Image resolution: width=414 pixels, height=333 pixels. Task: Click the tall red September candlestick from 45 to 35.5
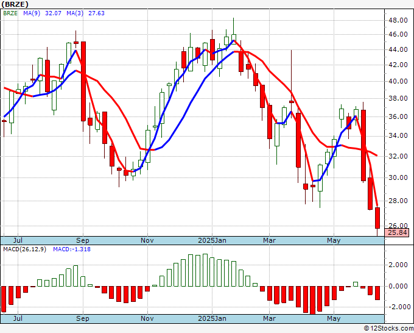pyautogui.click(x=83, y=81)
